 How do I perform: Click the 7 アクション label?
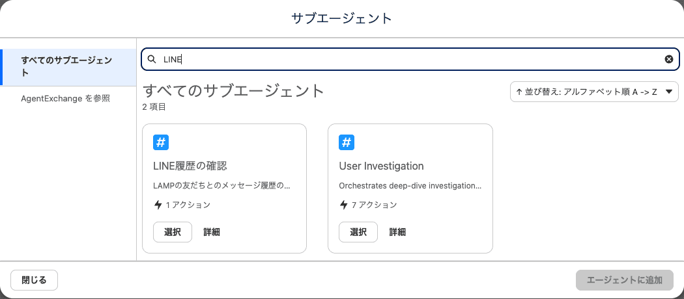click(x=375, y=205)
